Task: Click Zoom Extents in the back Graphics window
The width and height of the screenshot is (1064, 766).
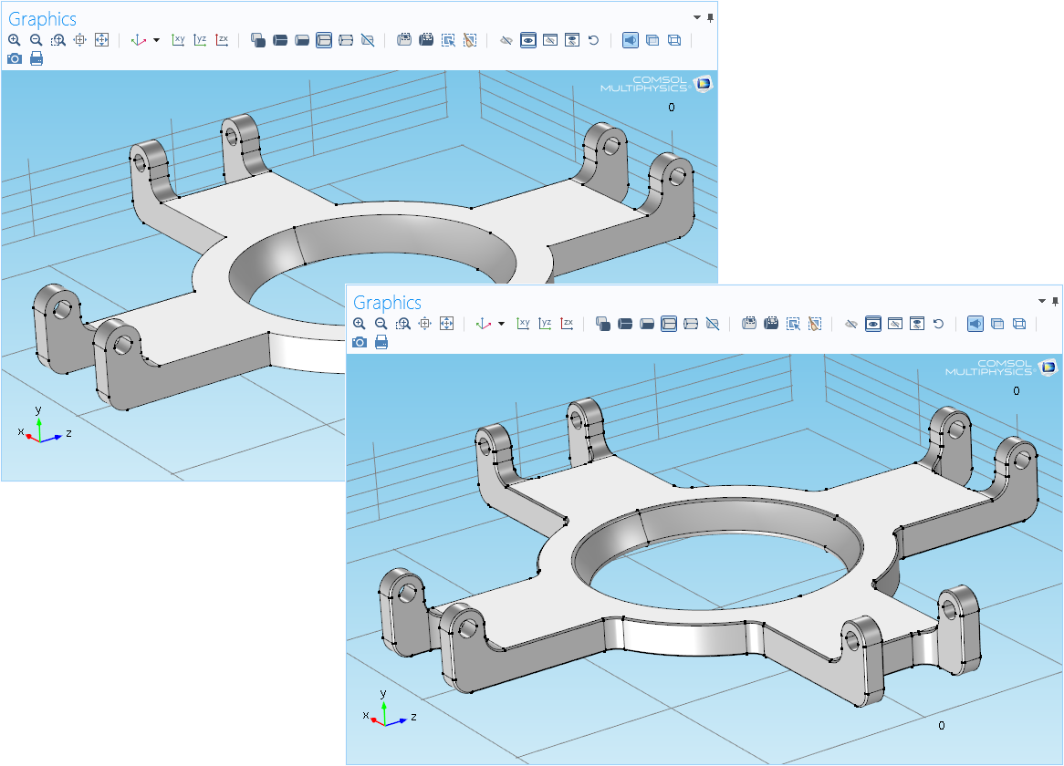Action: click(x=102, y=40)
